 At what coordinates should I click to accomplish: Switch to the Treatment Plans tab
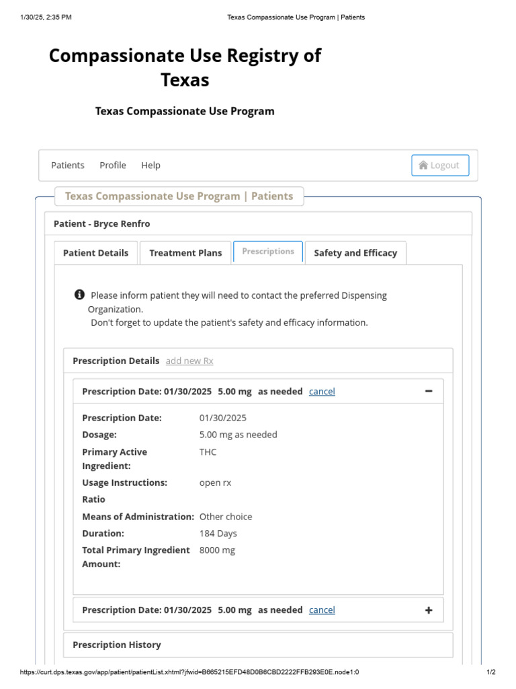click(x=185, y=253)
